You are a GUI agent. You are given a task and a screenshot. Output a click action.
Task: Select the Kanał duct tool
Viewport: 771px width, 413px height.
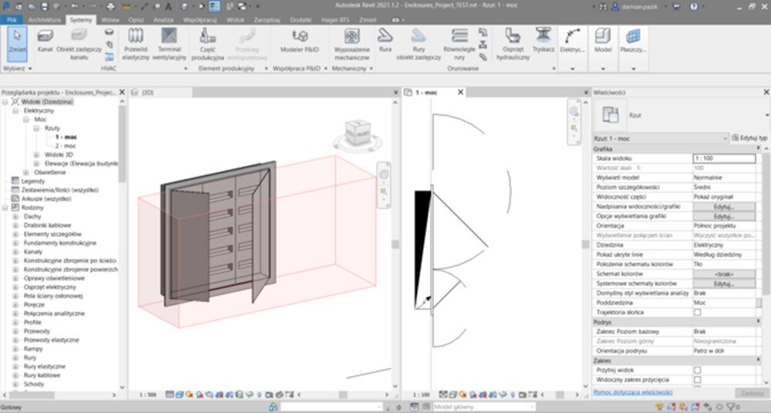[x=45, y=40]
